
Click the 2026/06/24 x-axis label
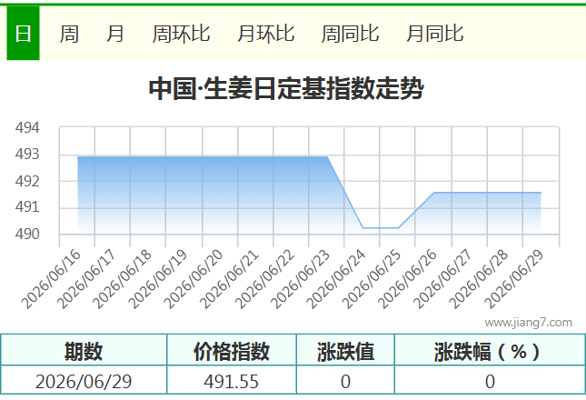(336, 279)
